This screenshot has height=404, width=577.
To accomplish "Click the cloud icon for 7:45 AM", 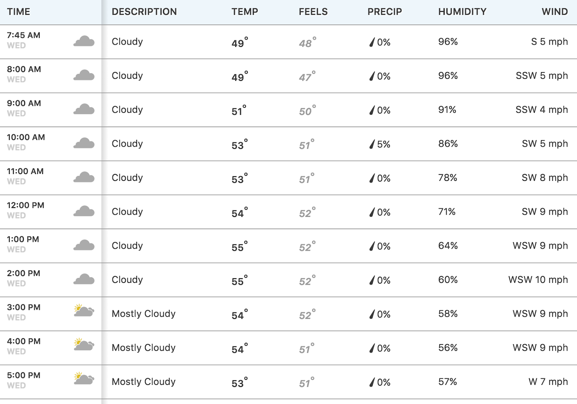I will coord(84,41).
